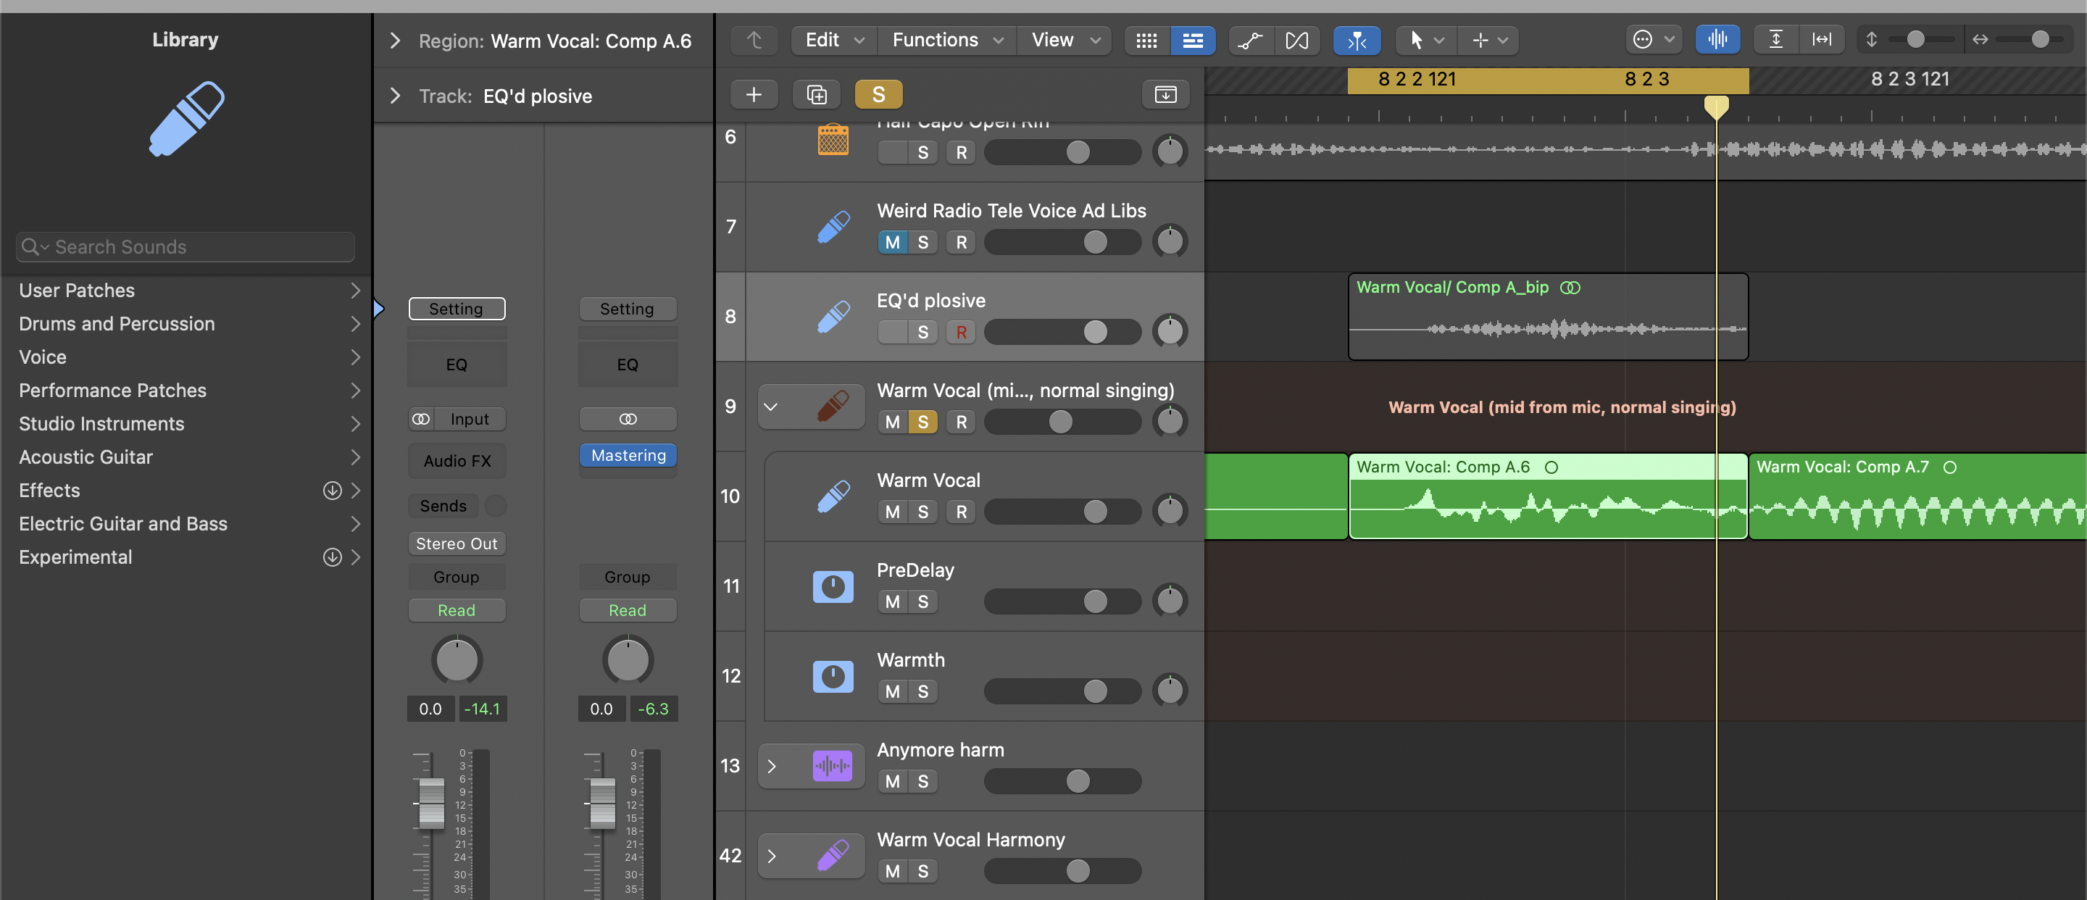
Task: Mute the Weird Radio Tele Voice Ad Libs track
Action: (x=891, y=241)
